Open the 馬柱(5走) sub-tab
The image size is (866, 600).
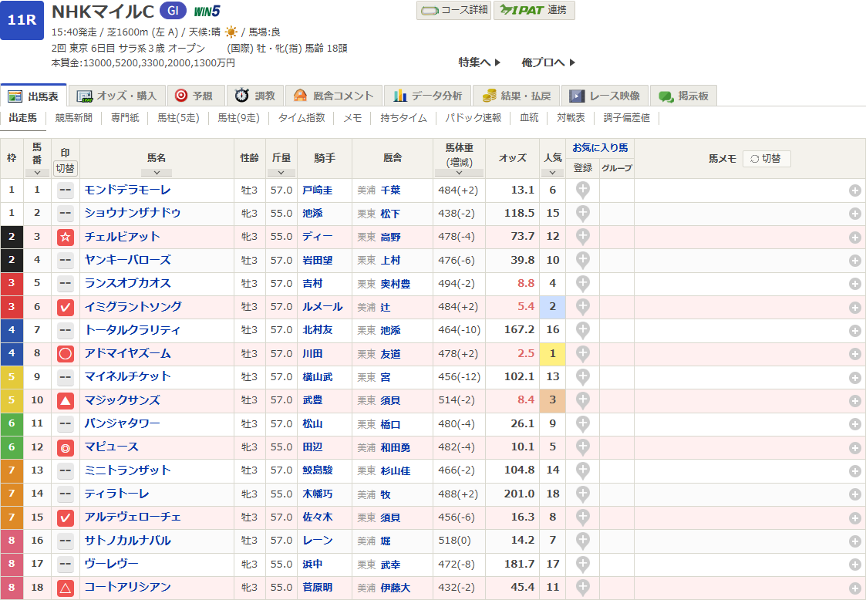click(x=178, y=118)
